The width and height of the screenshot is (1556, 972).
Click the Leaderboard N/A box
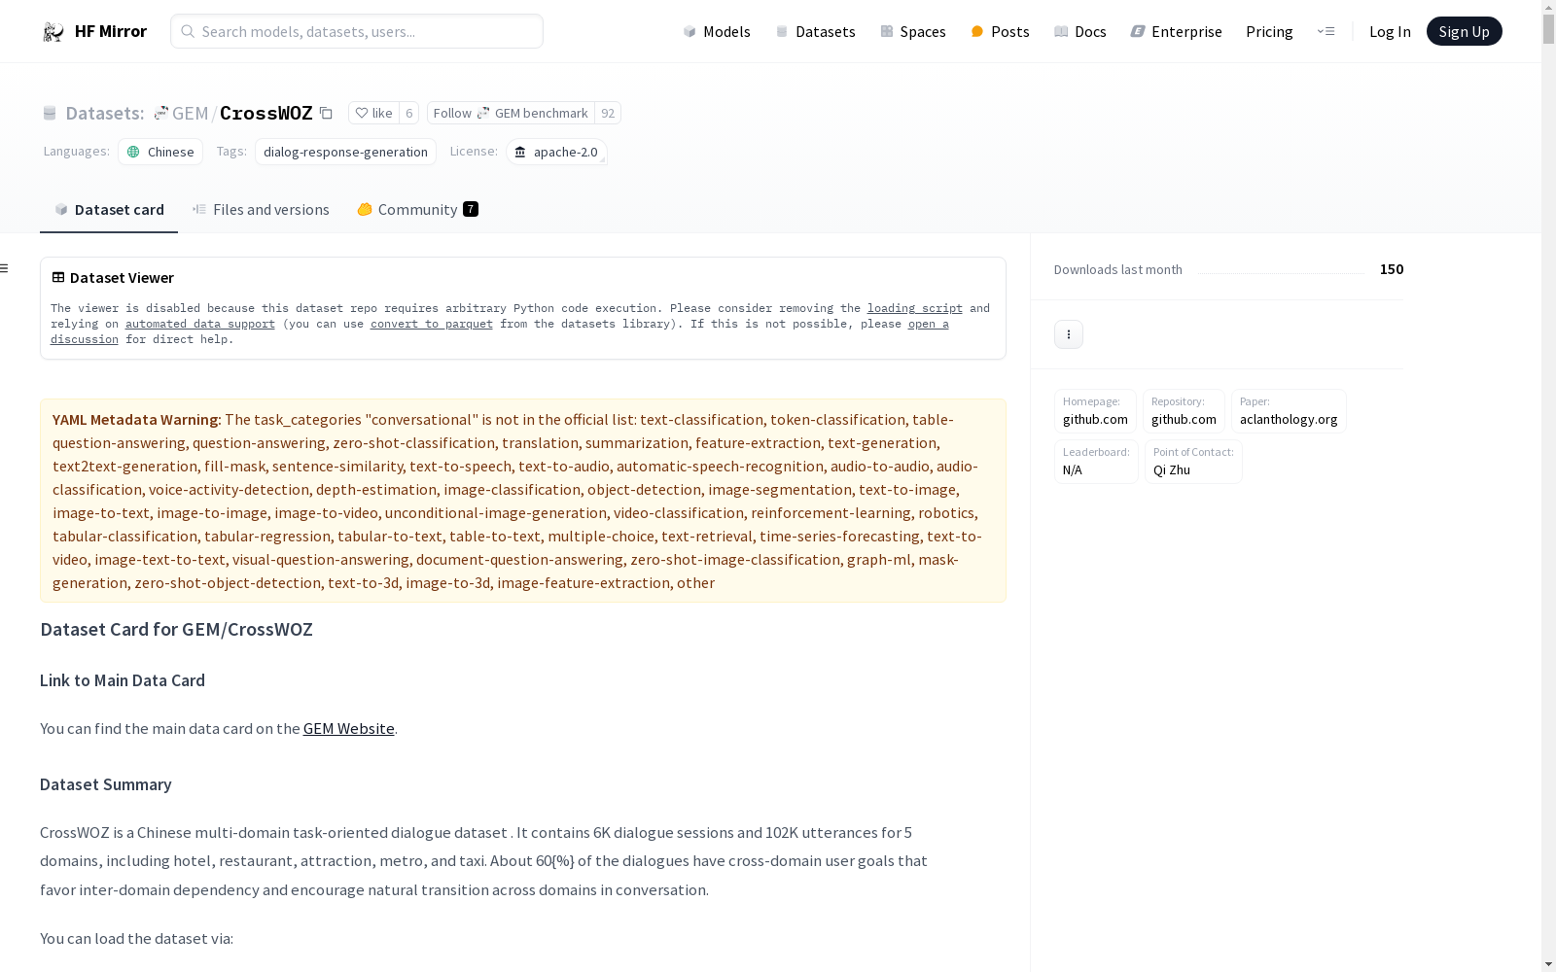1096,462
